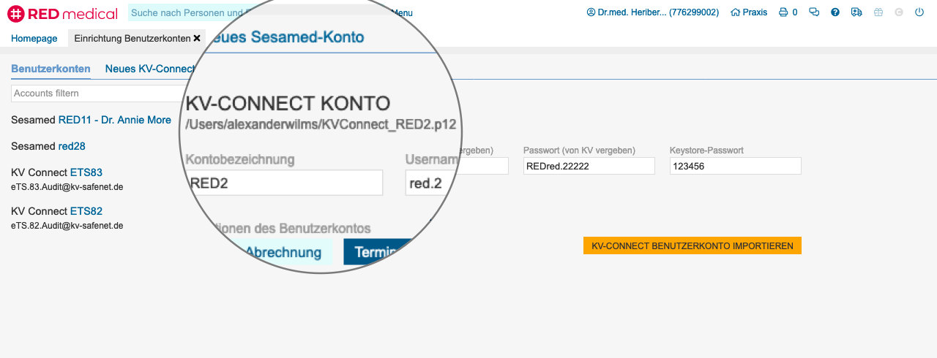Click the ambulance truck icon
The height and width of the screenshot is (358, 937).
coord(856,12)
